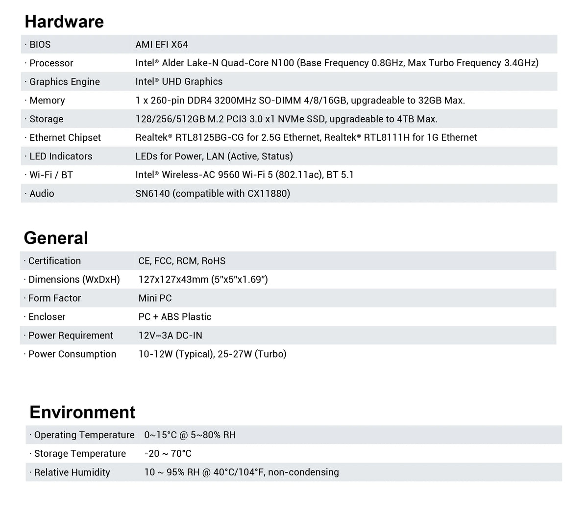Image resolution: width=588 pixels, height=519 pixels.
Task: Select the Intel Wireless-AC 9560 value
Action: click(245, 175)
